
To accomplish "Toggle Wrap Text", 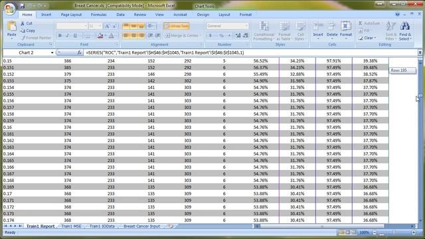I will point(176,26).
